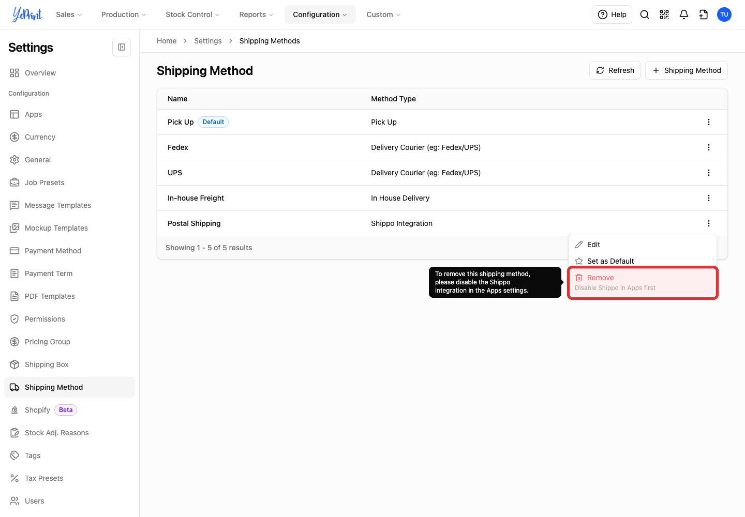Screen dimensions: 745x517
Task: Go to Home breadcrumb
Action: 167,41
